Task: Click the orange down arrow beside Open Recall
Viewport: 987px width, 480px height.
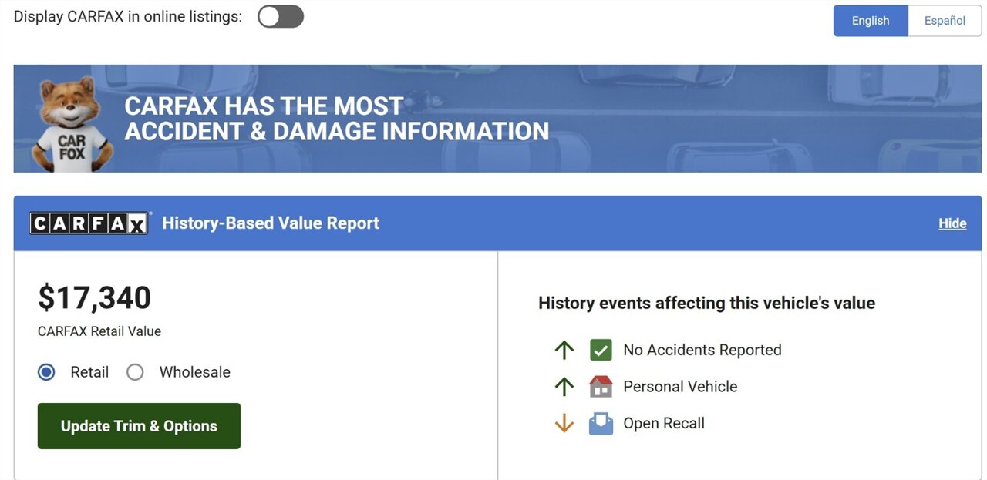Action: (564, 424)
